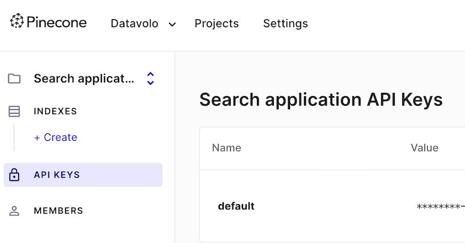This screenshot has height=243, width=465.
Task: Click the Search application API Keys heading
Action: click(321, 100)
